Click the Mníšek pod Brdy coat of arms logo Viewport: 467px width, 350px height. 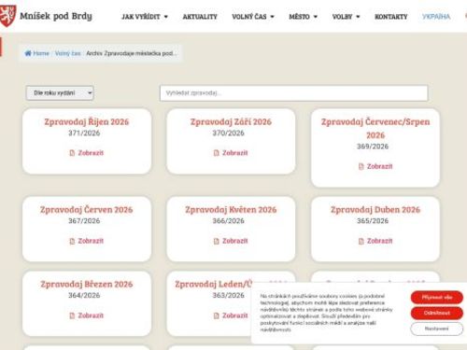pos(7,16)
